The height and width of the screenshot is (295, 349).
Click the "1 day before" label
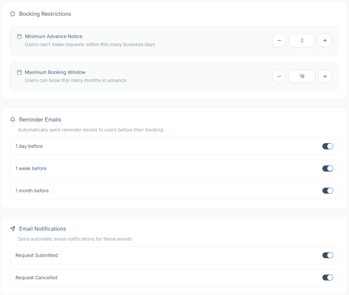click(29, 146)
